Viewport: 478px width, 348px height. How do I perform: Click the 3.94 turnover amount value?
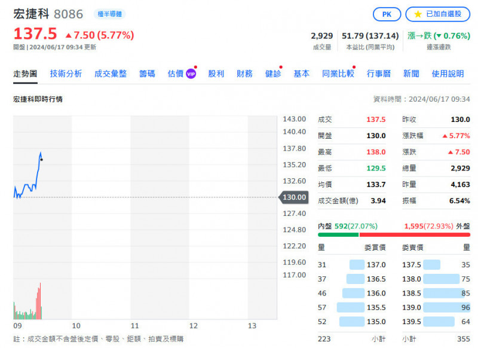[x=378, y=201]
